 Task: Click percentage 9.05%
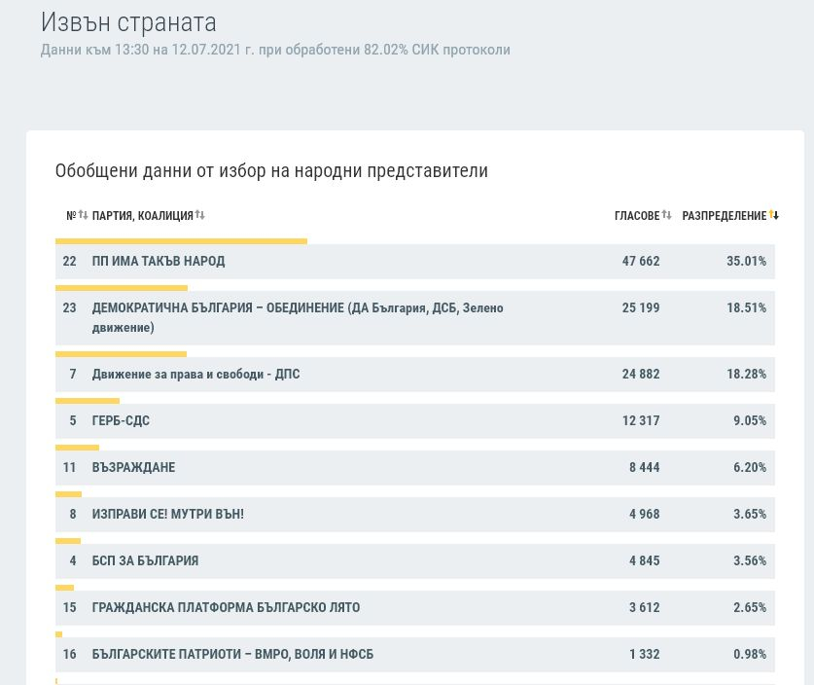[750, 421]
